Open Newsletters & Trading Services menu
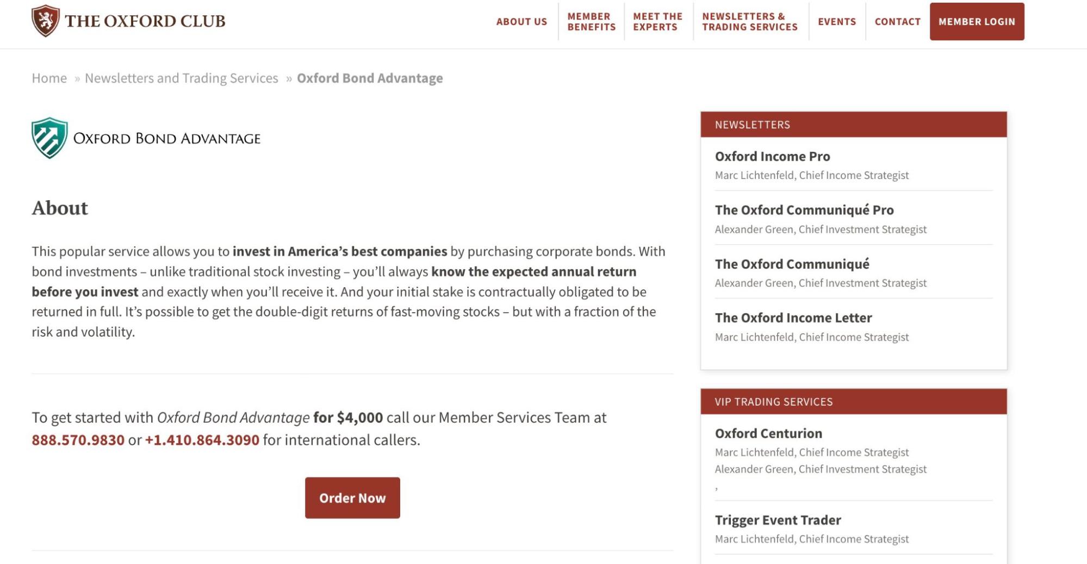The height and width of the screenshot is (564, 1087). click(x=750, y=22)
